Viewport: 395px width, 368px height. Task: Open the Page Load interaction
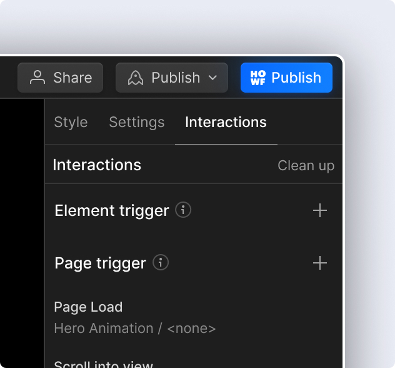88,307
